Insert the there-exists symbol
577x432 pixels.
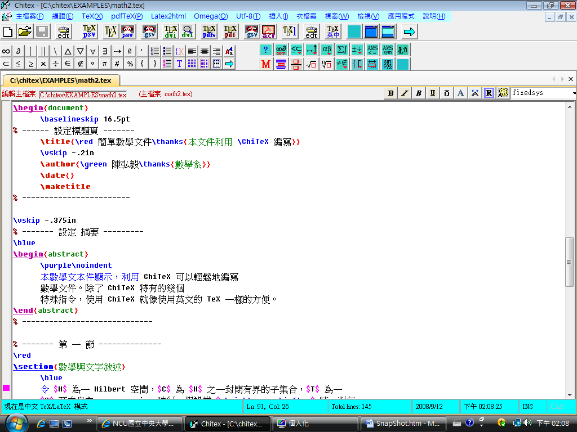coord(105,51)
